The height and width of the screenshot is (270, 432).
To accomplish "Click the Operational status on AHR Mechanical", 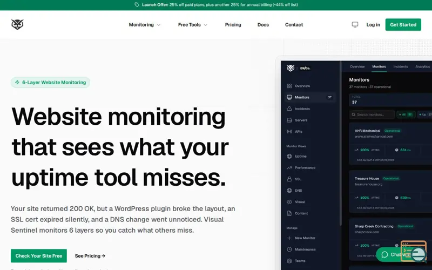I will point(393,131).
